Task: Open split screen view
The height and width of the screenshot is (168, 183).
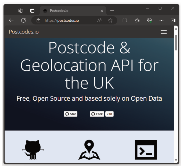Action: pos(125,20)
